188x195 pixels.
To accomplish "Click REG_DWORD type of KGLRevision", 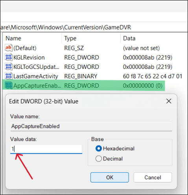I will point(81,57).
